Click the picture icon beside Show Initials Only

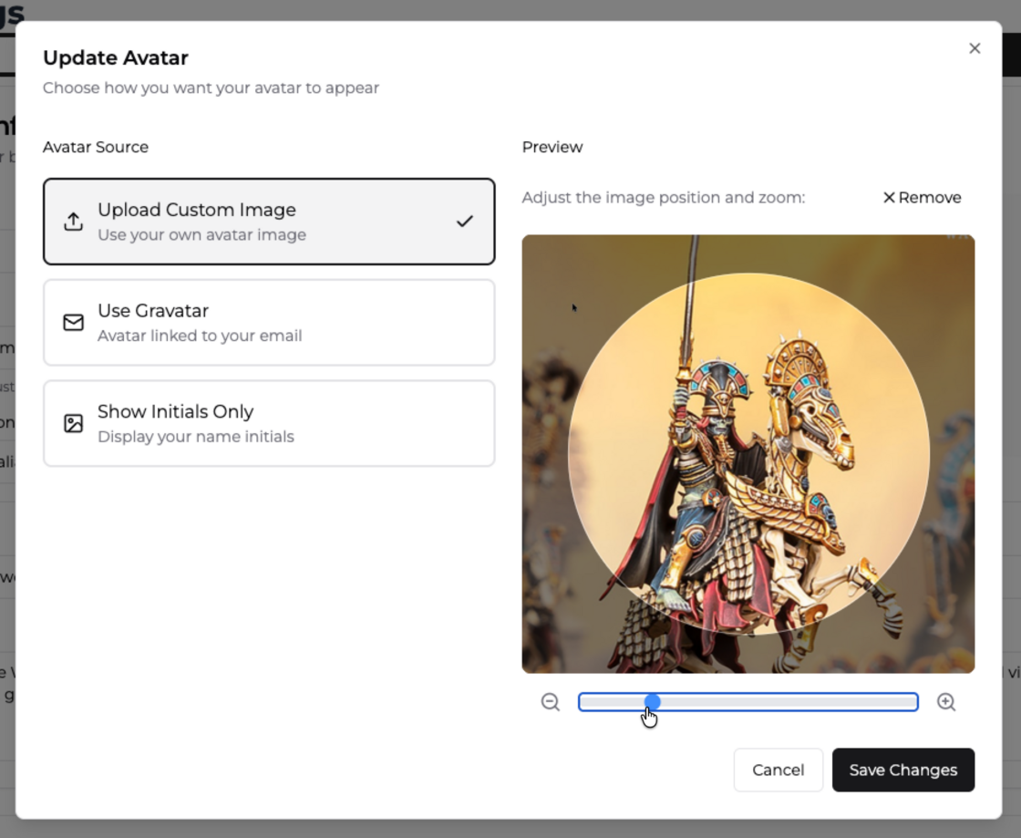coord(74,422)
